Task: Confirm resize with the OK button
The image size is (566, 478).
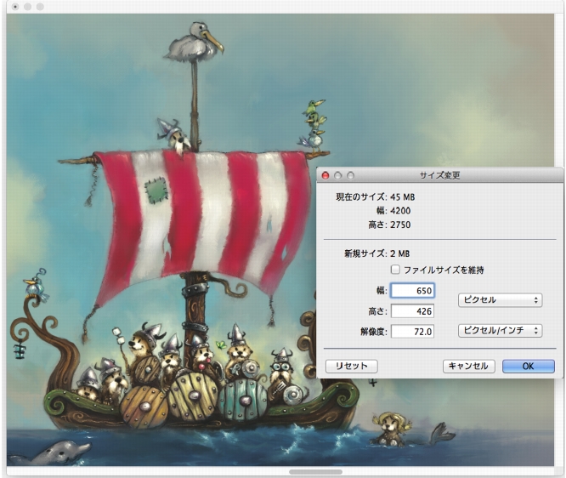Action: pyautogui.click(x=528, y=366)
